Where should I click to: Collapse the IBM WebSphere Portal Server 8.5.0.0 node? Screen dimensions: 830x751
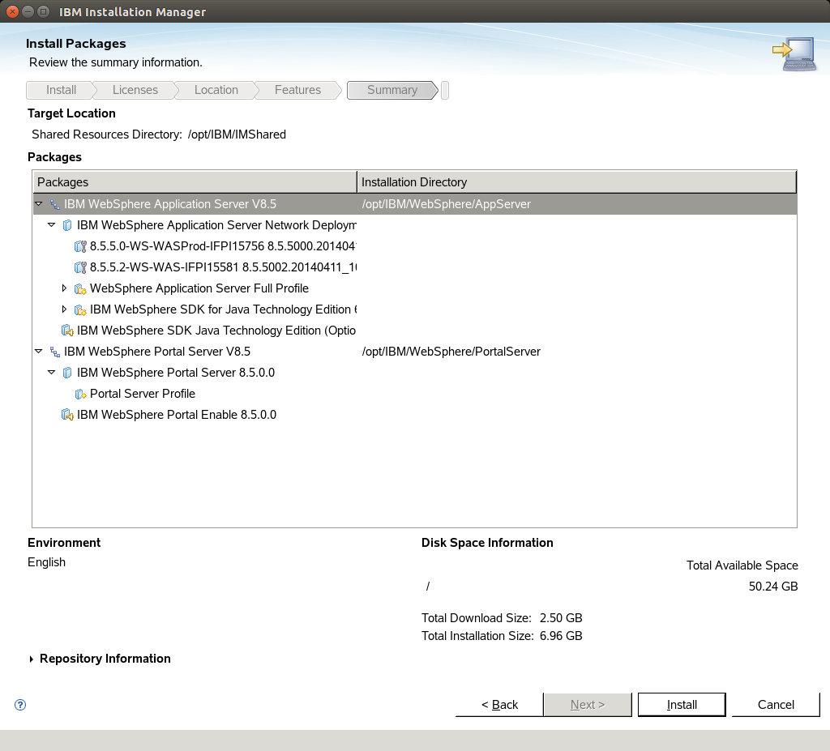[51, 372]
